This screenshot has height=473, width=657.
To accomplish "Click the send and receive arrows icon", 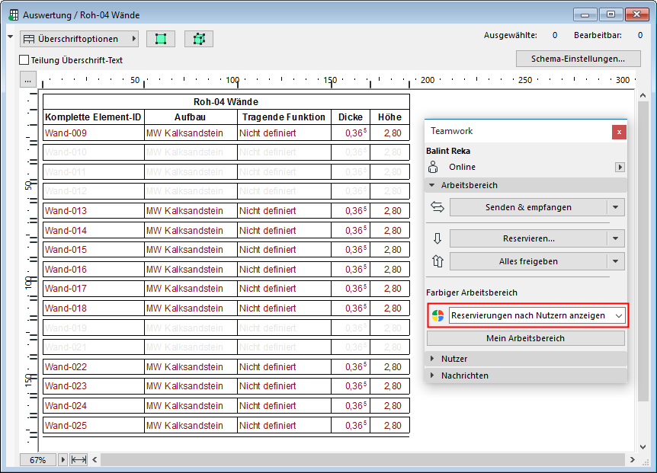I will (x=437, y=207).
